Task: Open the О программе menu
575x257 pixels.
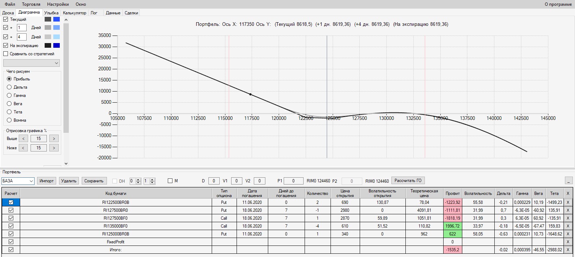Action: (x=558, y=4)
